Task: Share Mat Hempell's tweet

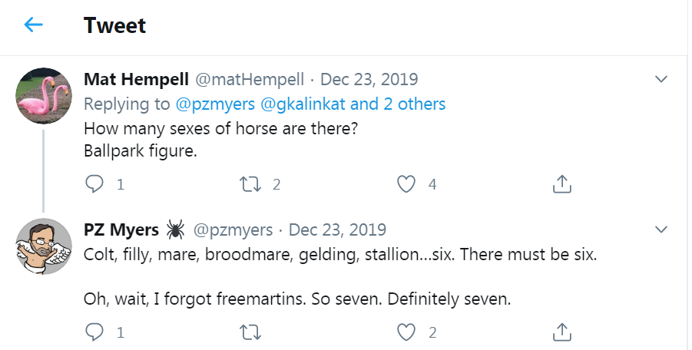Action: (x=561, y=184)
